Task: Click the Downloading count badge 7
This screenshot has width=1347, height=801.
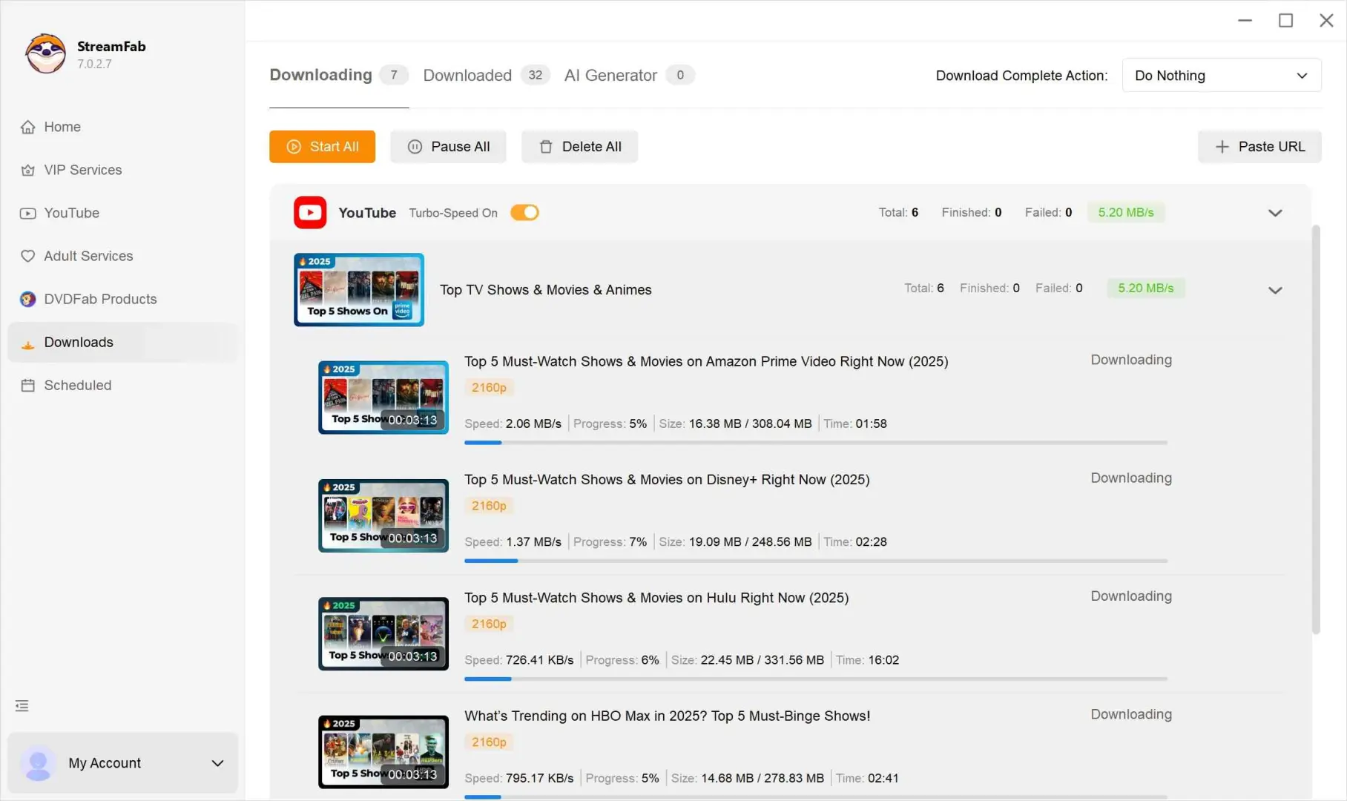Action: (394, 75)
